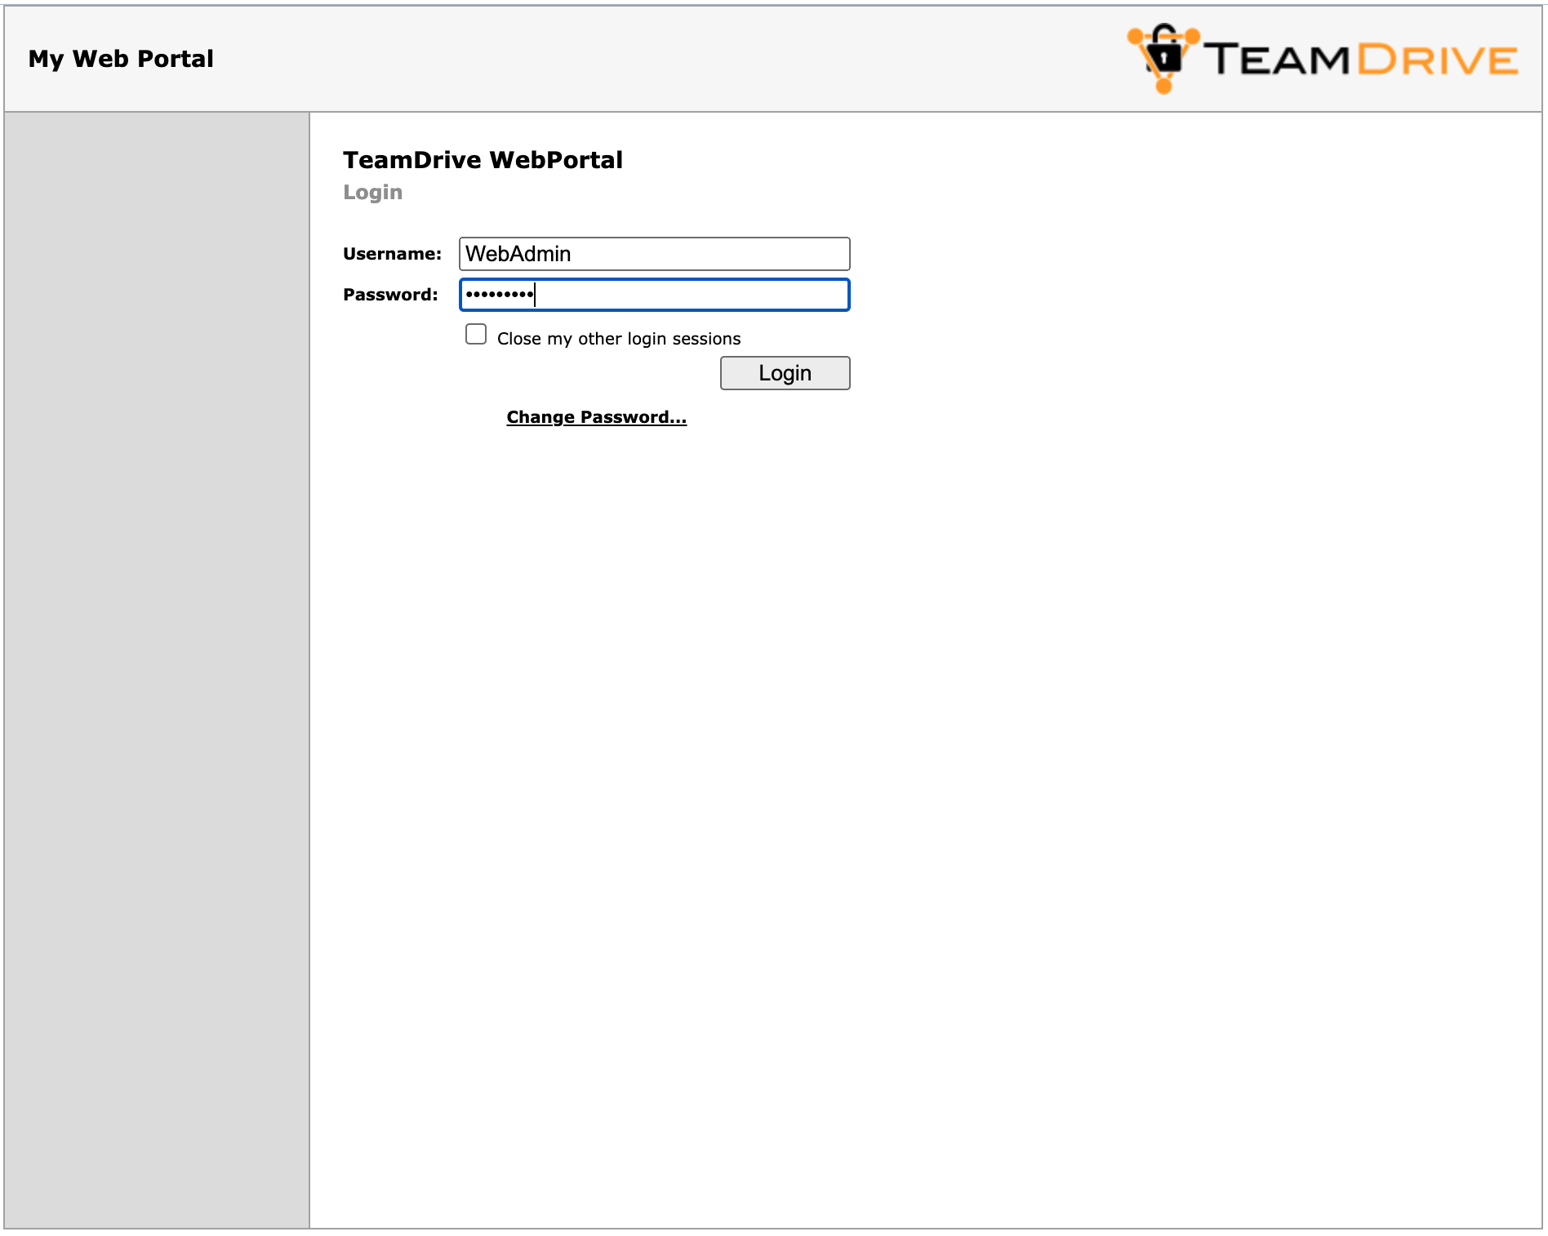Click the WebAdmin text in the username box
The height and width of the screenshot is (1236, 1548).
[518, 254]
